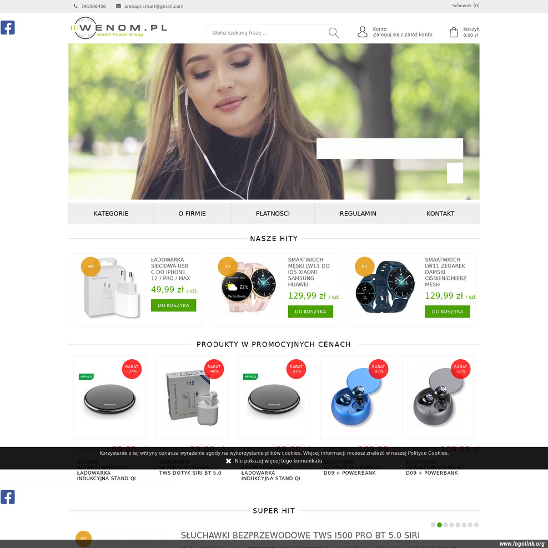Click the envelope email icon
This screenshot has height=548, width=548.
(x=118, y=6)
